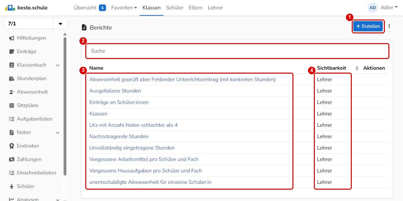The height and width of the screenshot is (201, 403).
Task: Click the Noten document icon
Action: 12,132
